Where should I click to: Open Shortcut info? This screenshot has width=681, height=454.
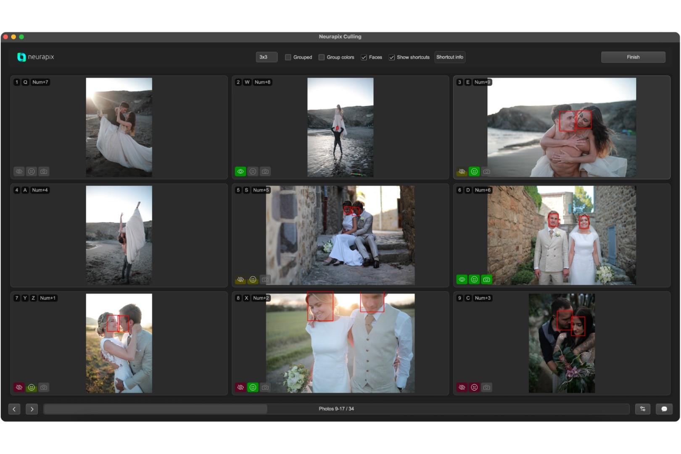(x=449, y=57)
